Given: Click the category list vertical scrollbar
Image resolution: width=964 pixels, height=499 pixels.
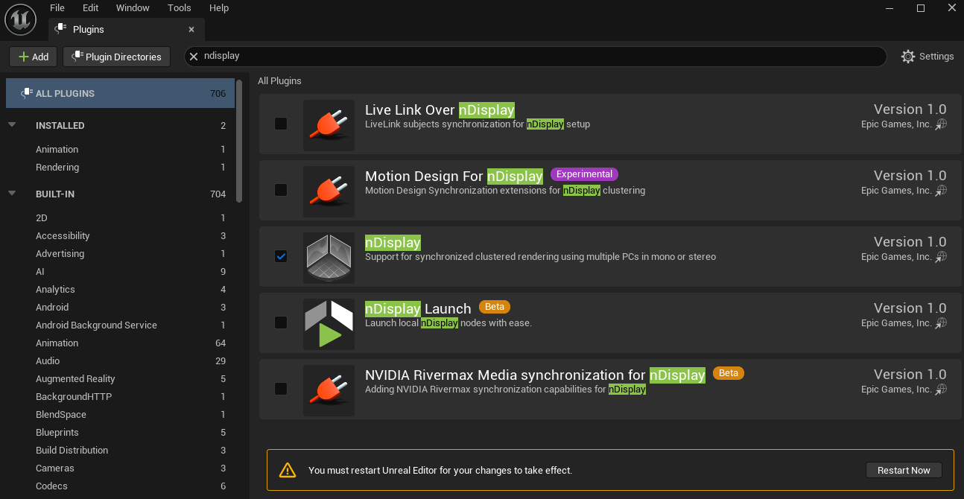Looking at the screenshot, I should coord(239,142).
